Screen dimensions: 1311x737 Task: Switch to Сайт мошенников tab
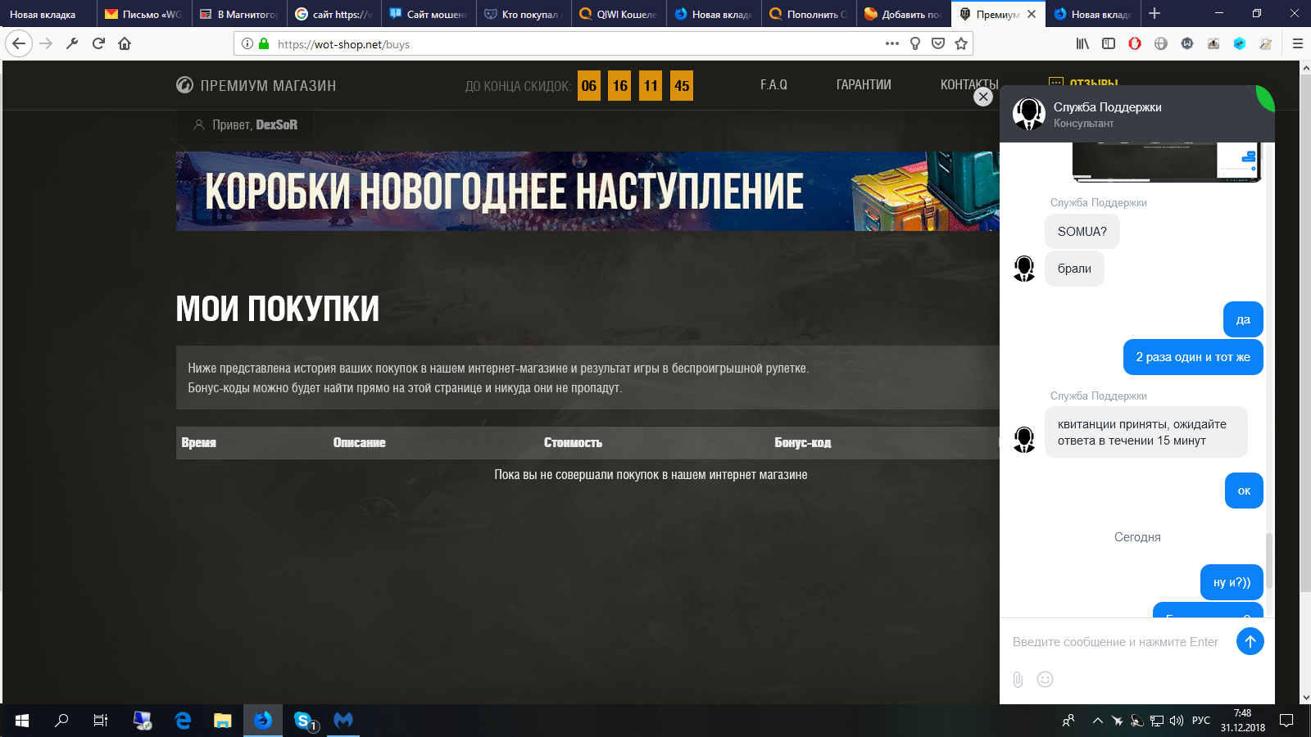point(429,14)
